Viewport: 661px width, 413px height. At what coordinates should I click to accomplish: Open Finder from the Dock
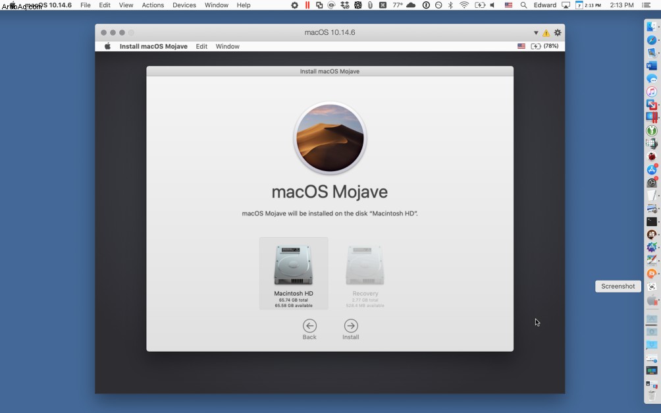(652, 26)
